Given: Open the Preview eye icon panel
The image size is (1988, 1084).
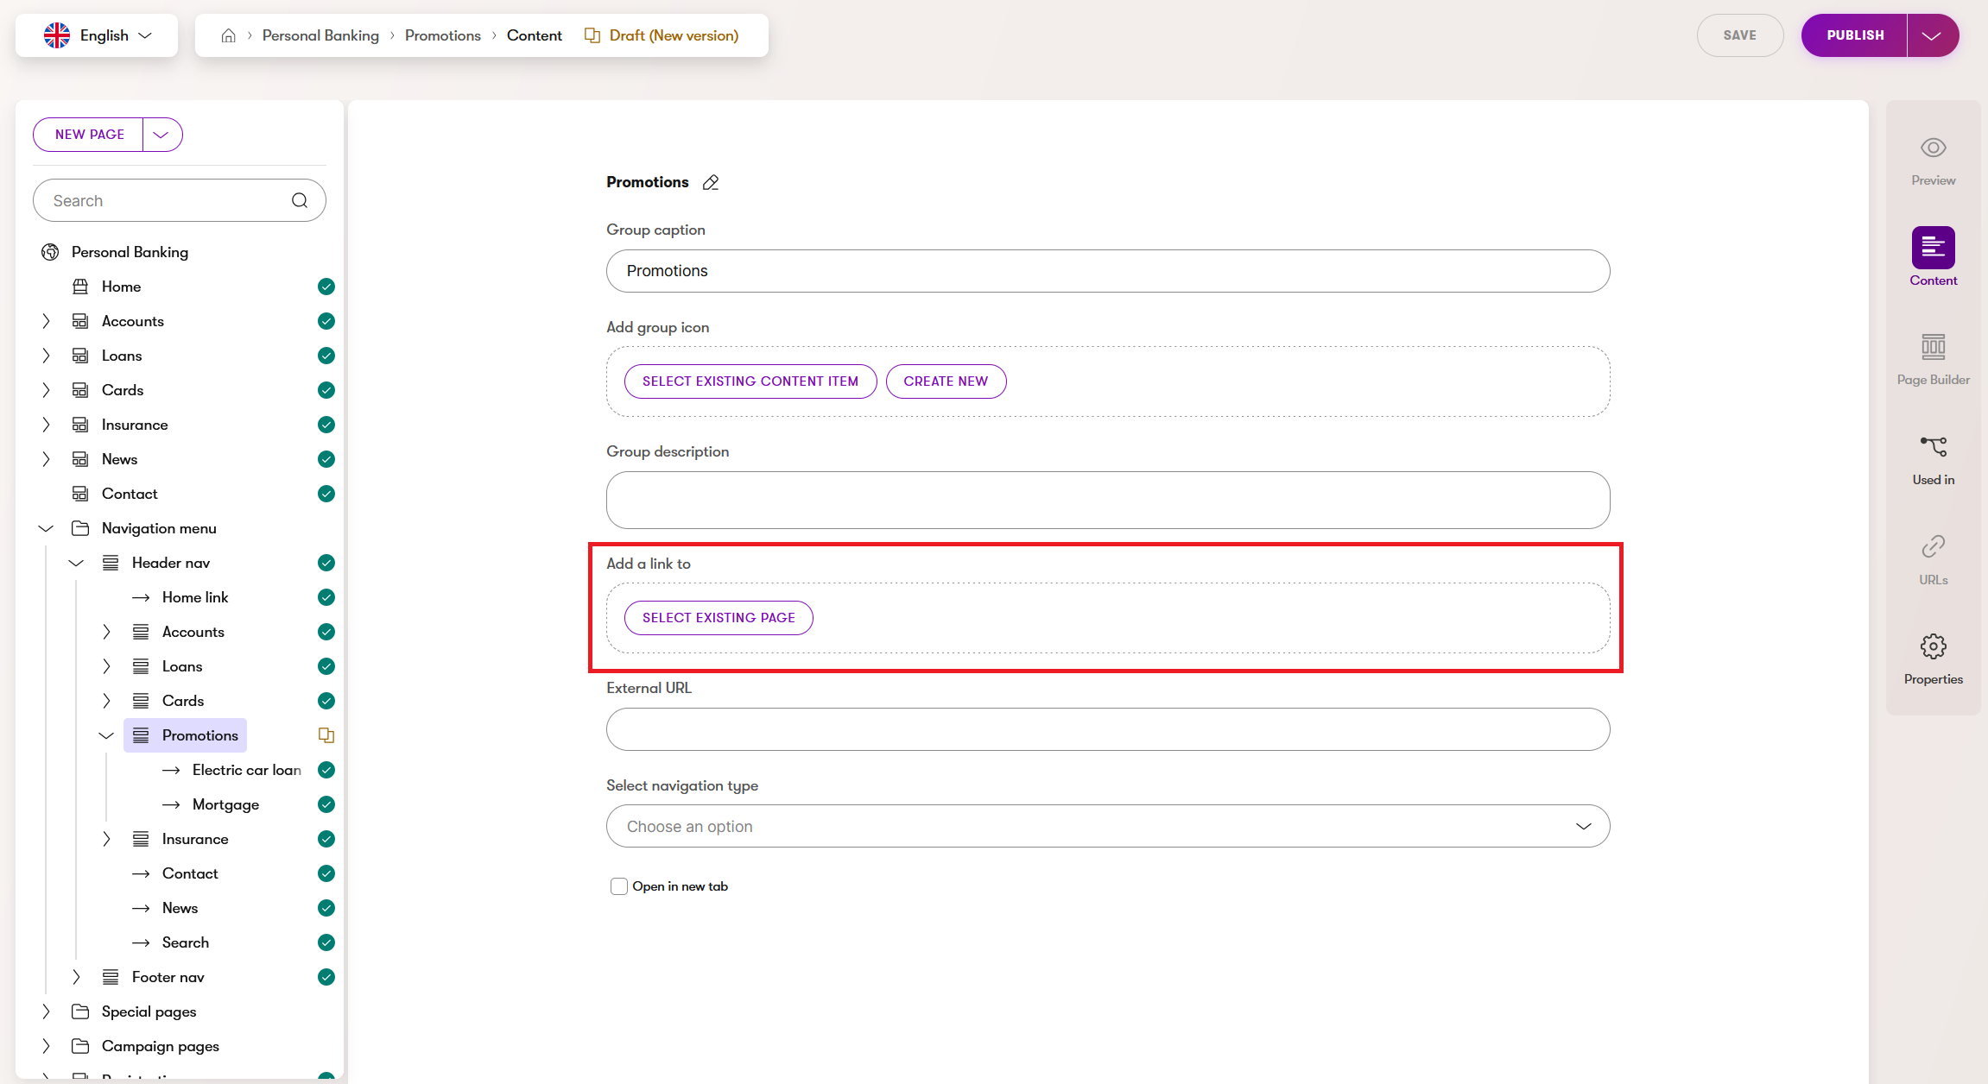Looking at the screenshot, I should [x=1933, y=160].
